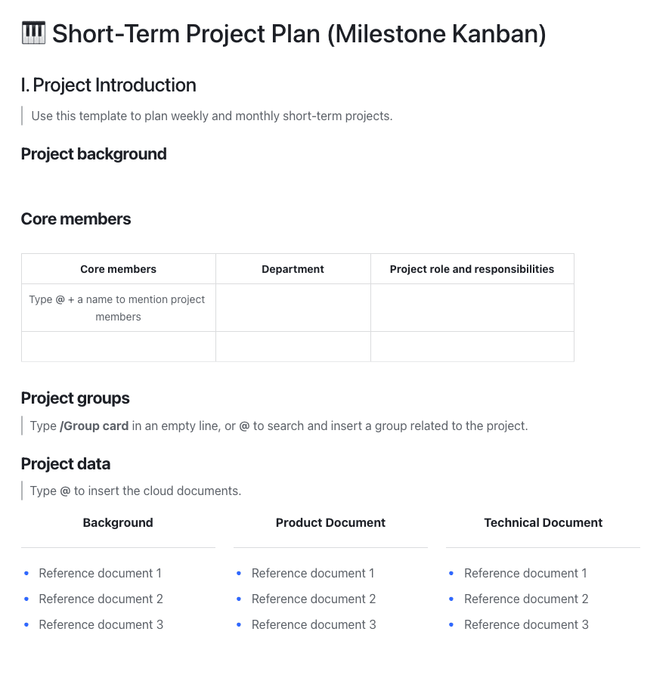Screen dimensions: 672x678
Task: Select the 'I. Project Introduction' heading
Action: click(x=109, y=85)
